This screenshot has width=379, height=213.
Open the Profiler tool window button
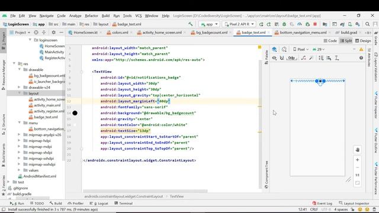click(x=76, y=204)
